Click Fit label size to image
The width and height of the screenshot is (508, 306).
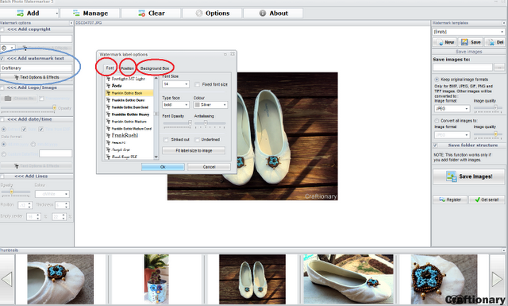[194, 151]
